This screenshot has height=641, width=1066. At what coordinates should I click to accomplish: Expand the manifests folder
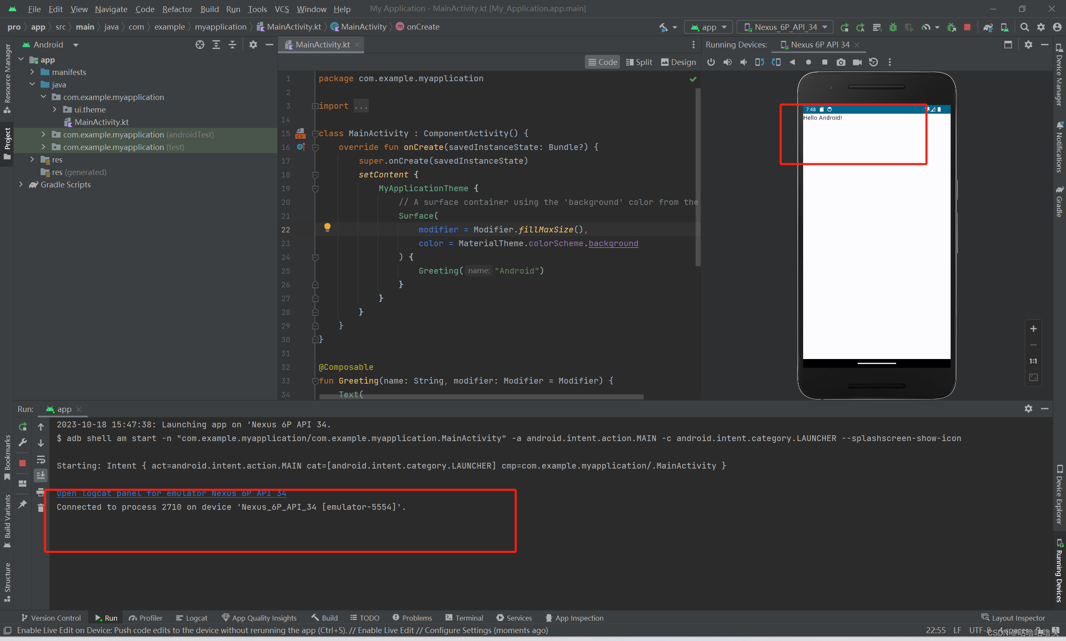32,72
